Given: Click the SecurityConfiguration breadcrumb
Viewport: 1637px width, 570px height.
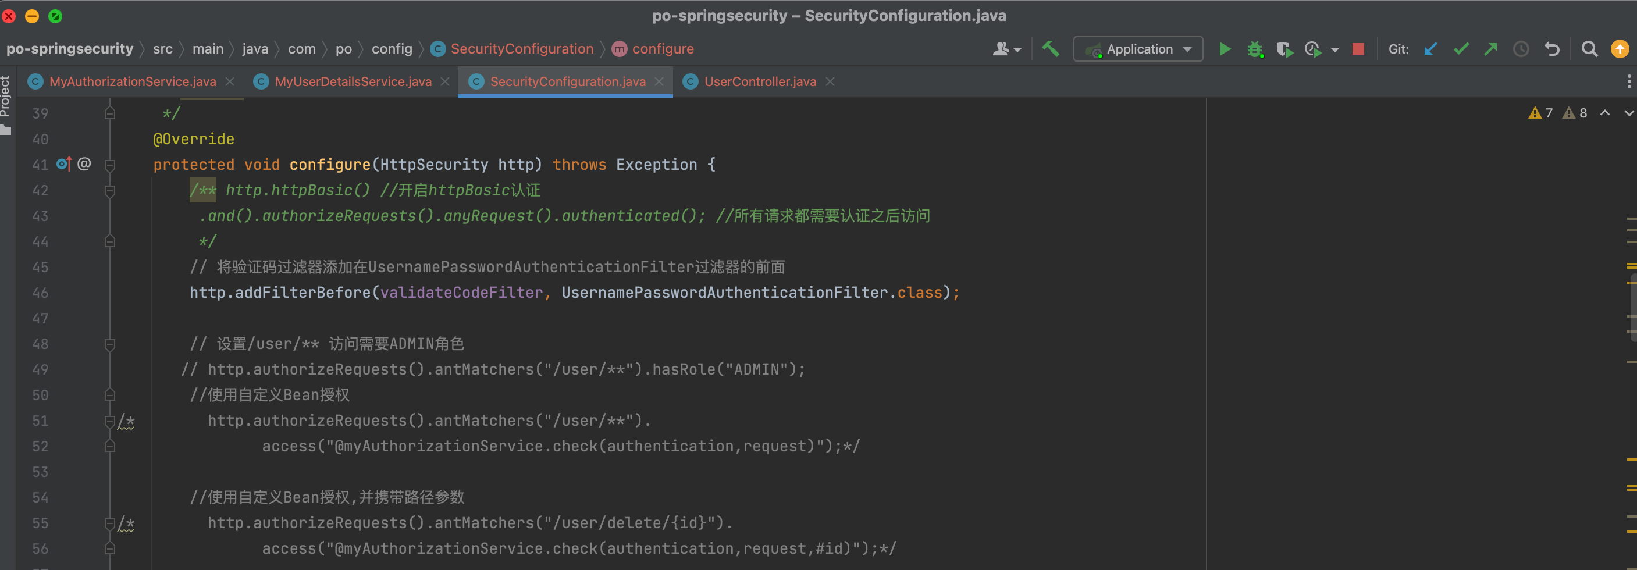Looking at the screenshot, I should tap(521, 49).
